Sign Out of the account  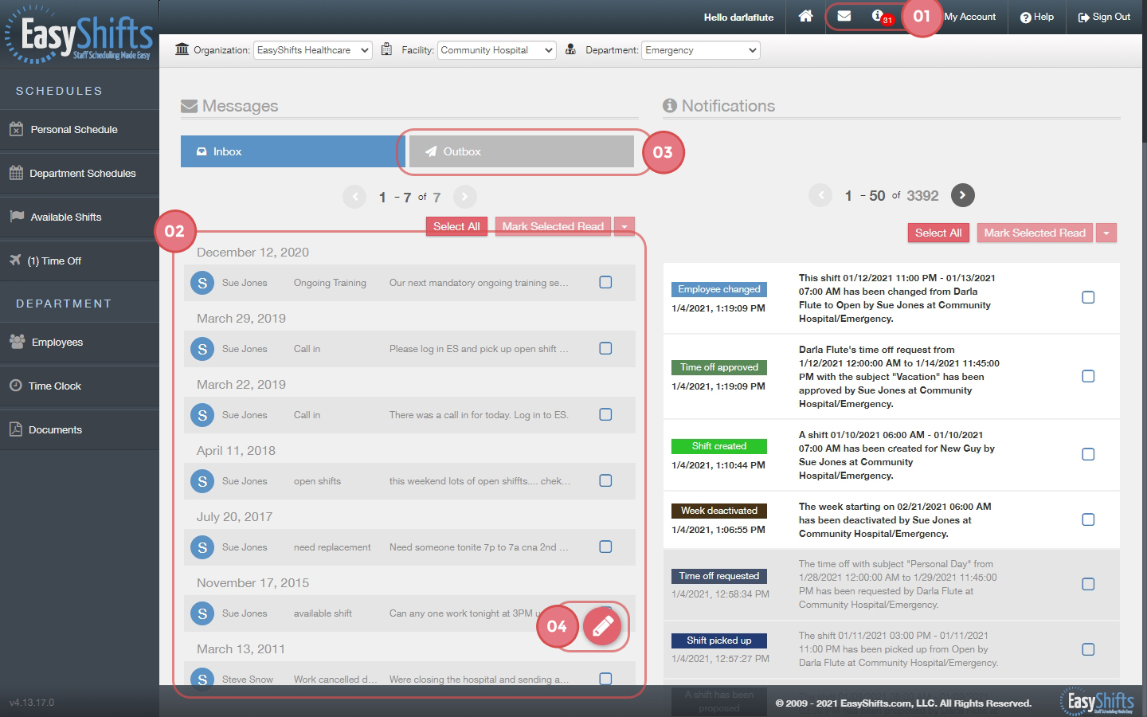[1104, 17]
